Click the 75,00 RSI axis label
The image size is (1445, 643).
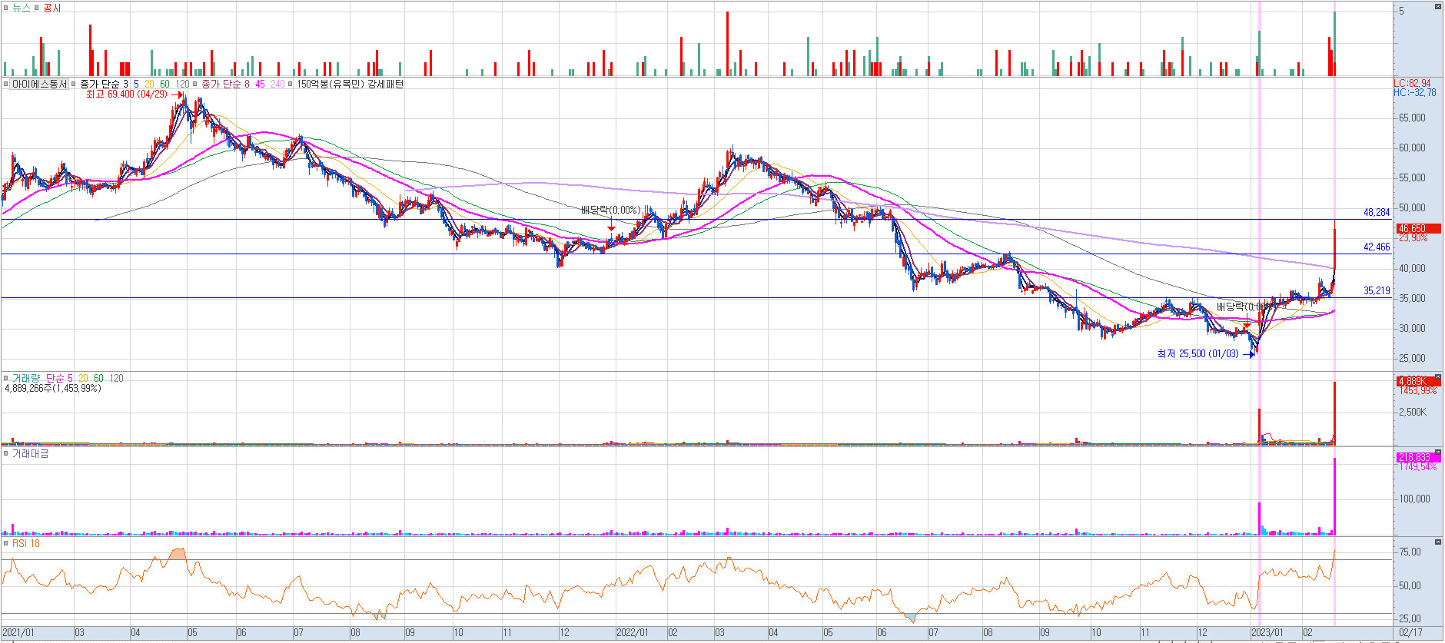1410,552
